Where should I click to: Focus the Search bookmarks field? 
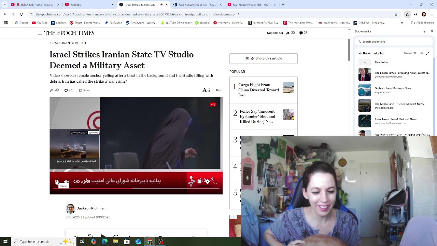[394, 42]
